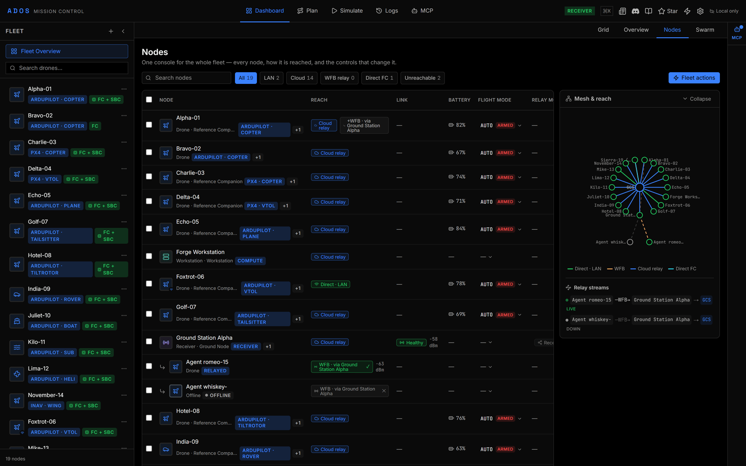Viewport: 746px width, 466px height.
Task: Check the Forge Workstation row checkbox
Action: (149, 256)
